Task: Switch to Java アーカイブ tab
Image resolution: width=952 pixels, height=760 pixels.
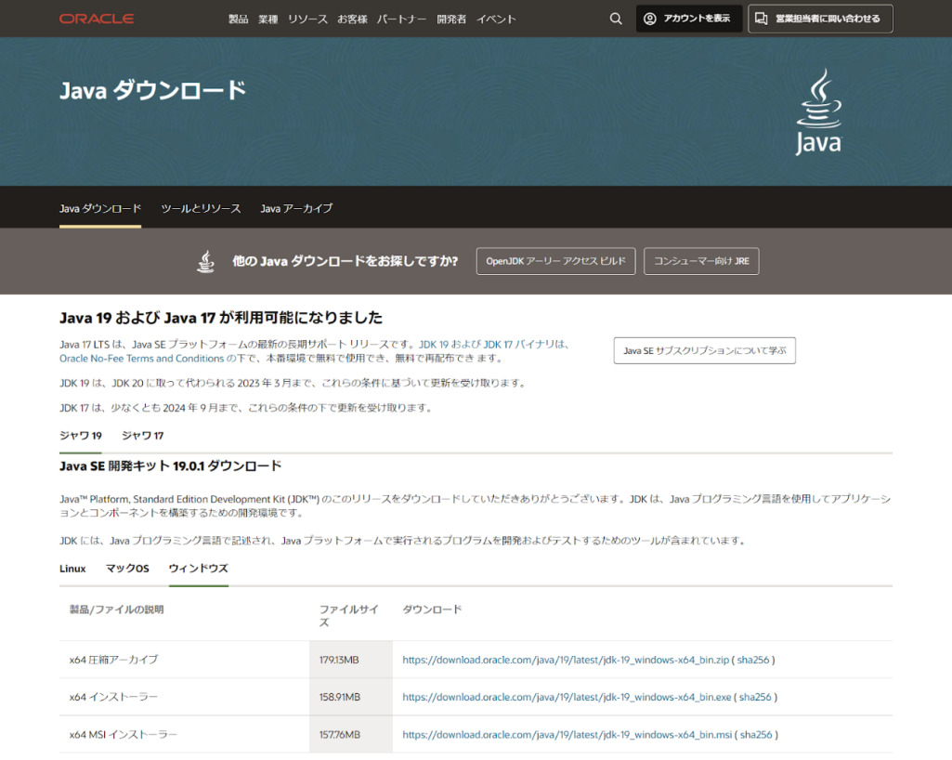Action: click(x=296, y=208)
